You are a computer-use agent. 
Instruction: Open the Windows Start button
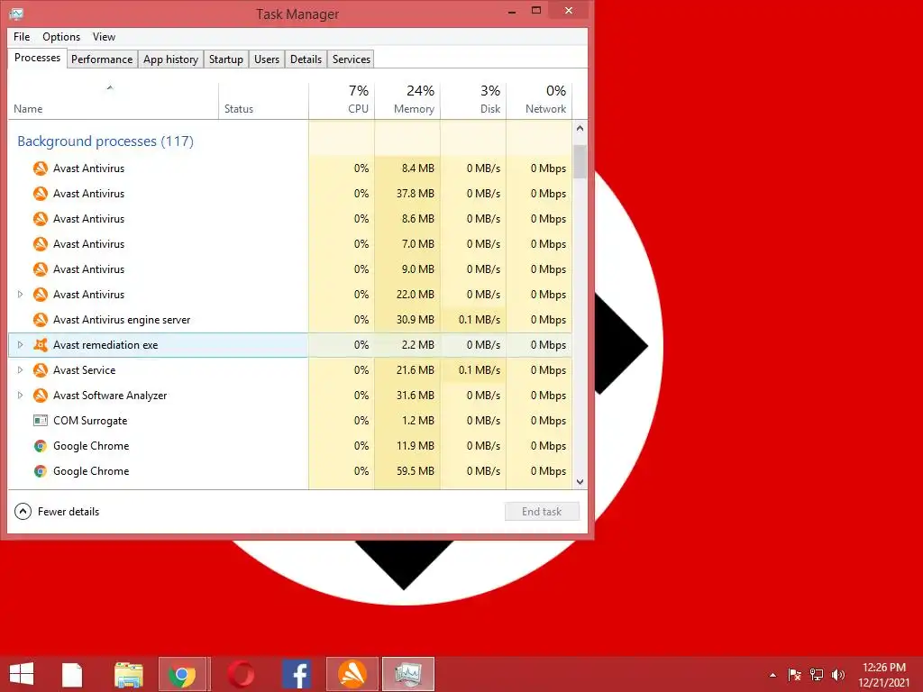pos(22,674)
